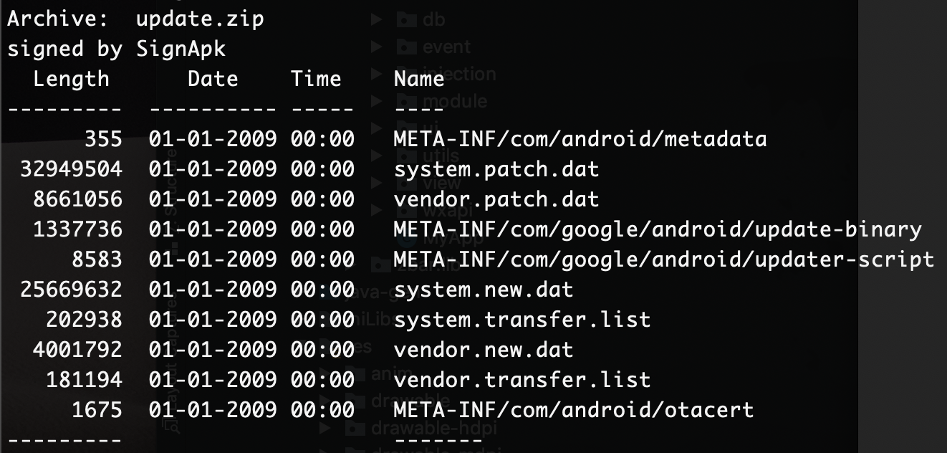Click the db folder icon
Screen dimensions: 947x453
pyautogui.click(x=406, y=19)
